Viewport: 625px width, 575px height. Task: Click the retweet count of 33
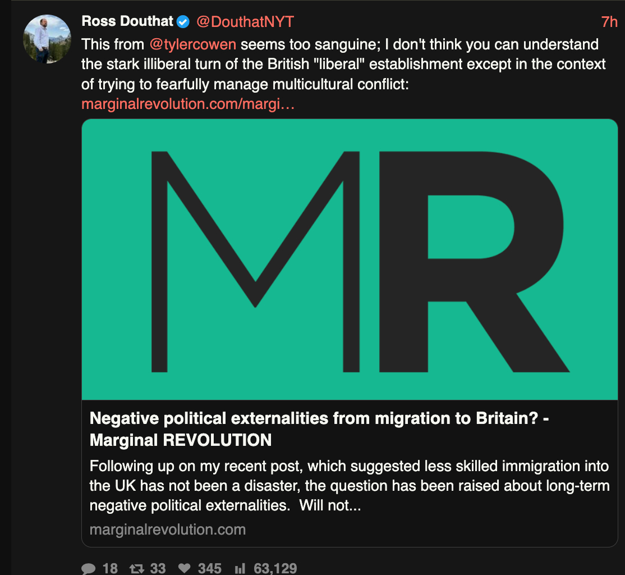click(158, 568)
